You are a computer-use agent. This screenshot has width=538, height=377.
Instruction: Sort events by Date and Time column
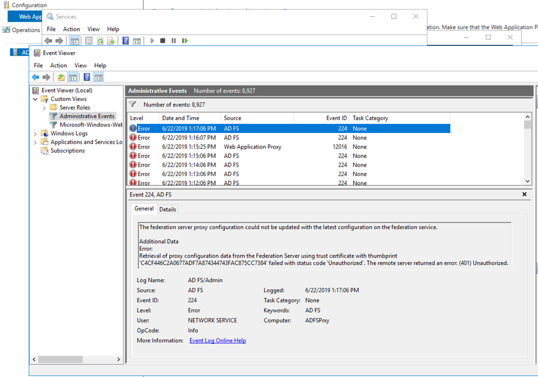pyautogui.click(x=190, y=118)
